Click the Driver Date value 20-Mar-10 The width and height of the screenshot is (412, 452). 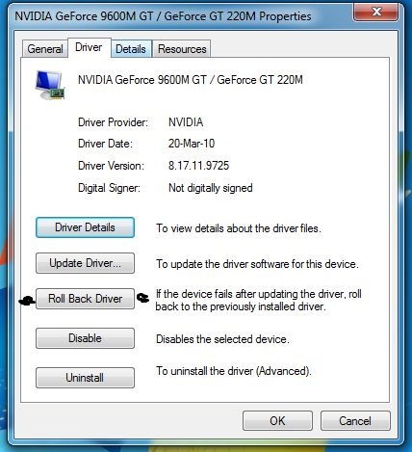[x=192, y=144]
